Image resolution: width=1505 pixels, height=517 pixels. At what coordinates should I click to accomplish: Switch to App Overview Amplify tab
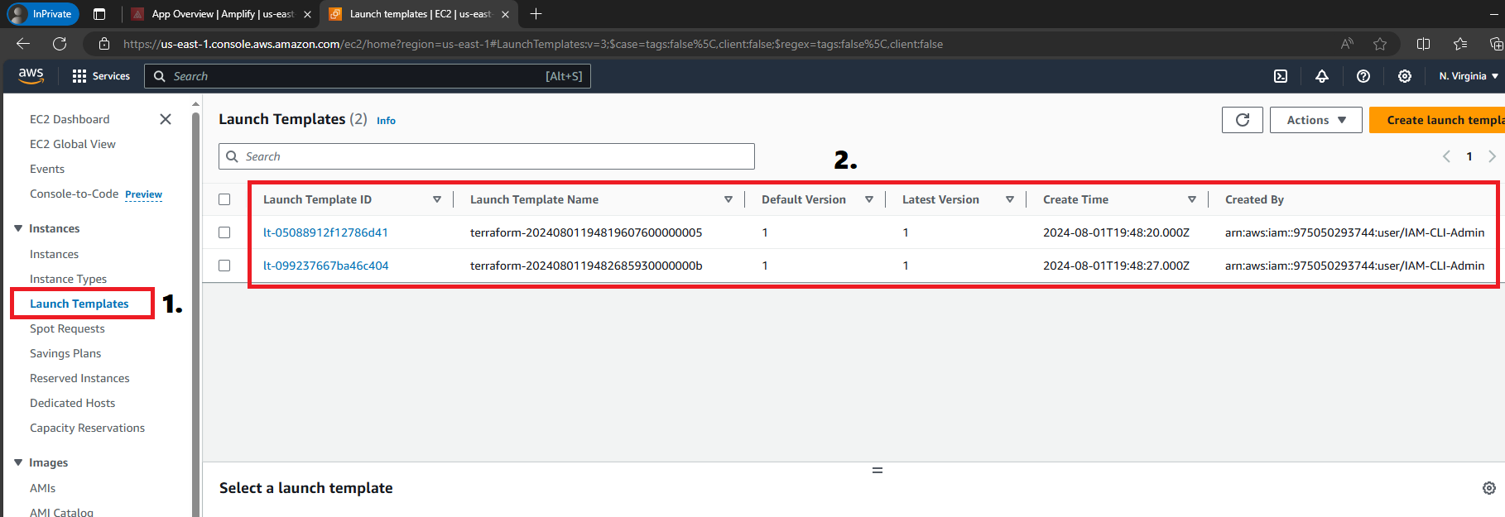click(x=224, y=14)
